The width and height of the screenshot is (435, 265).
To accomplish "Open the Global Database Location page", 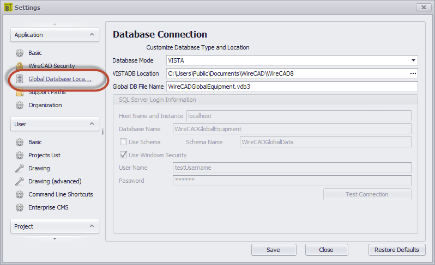I will click(x=60, y=79).
